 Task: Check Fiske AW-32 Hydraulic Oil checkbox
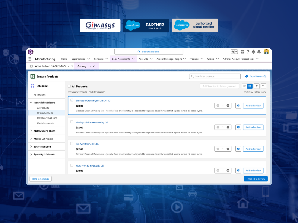click(72, 165)
